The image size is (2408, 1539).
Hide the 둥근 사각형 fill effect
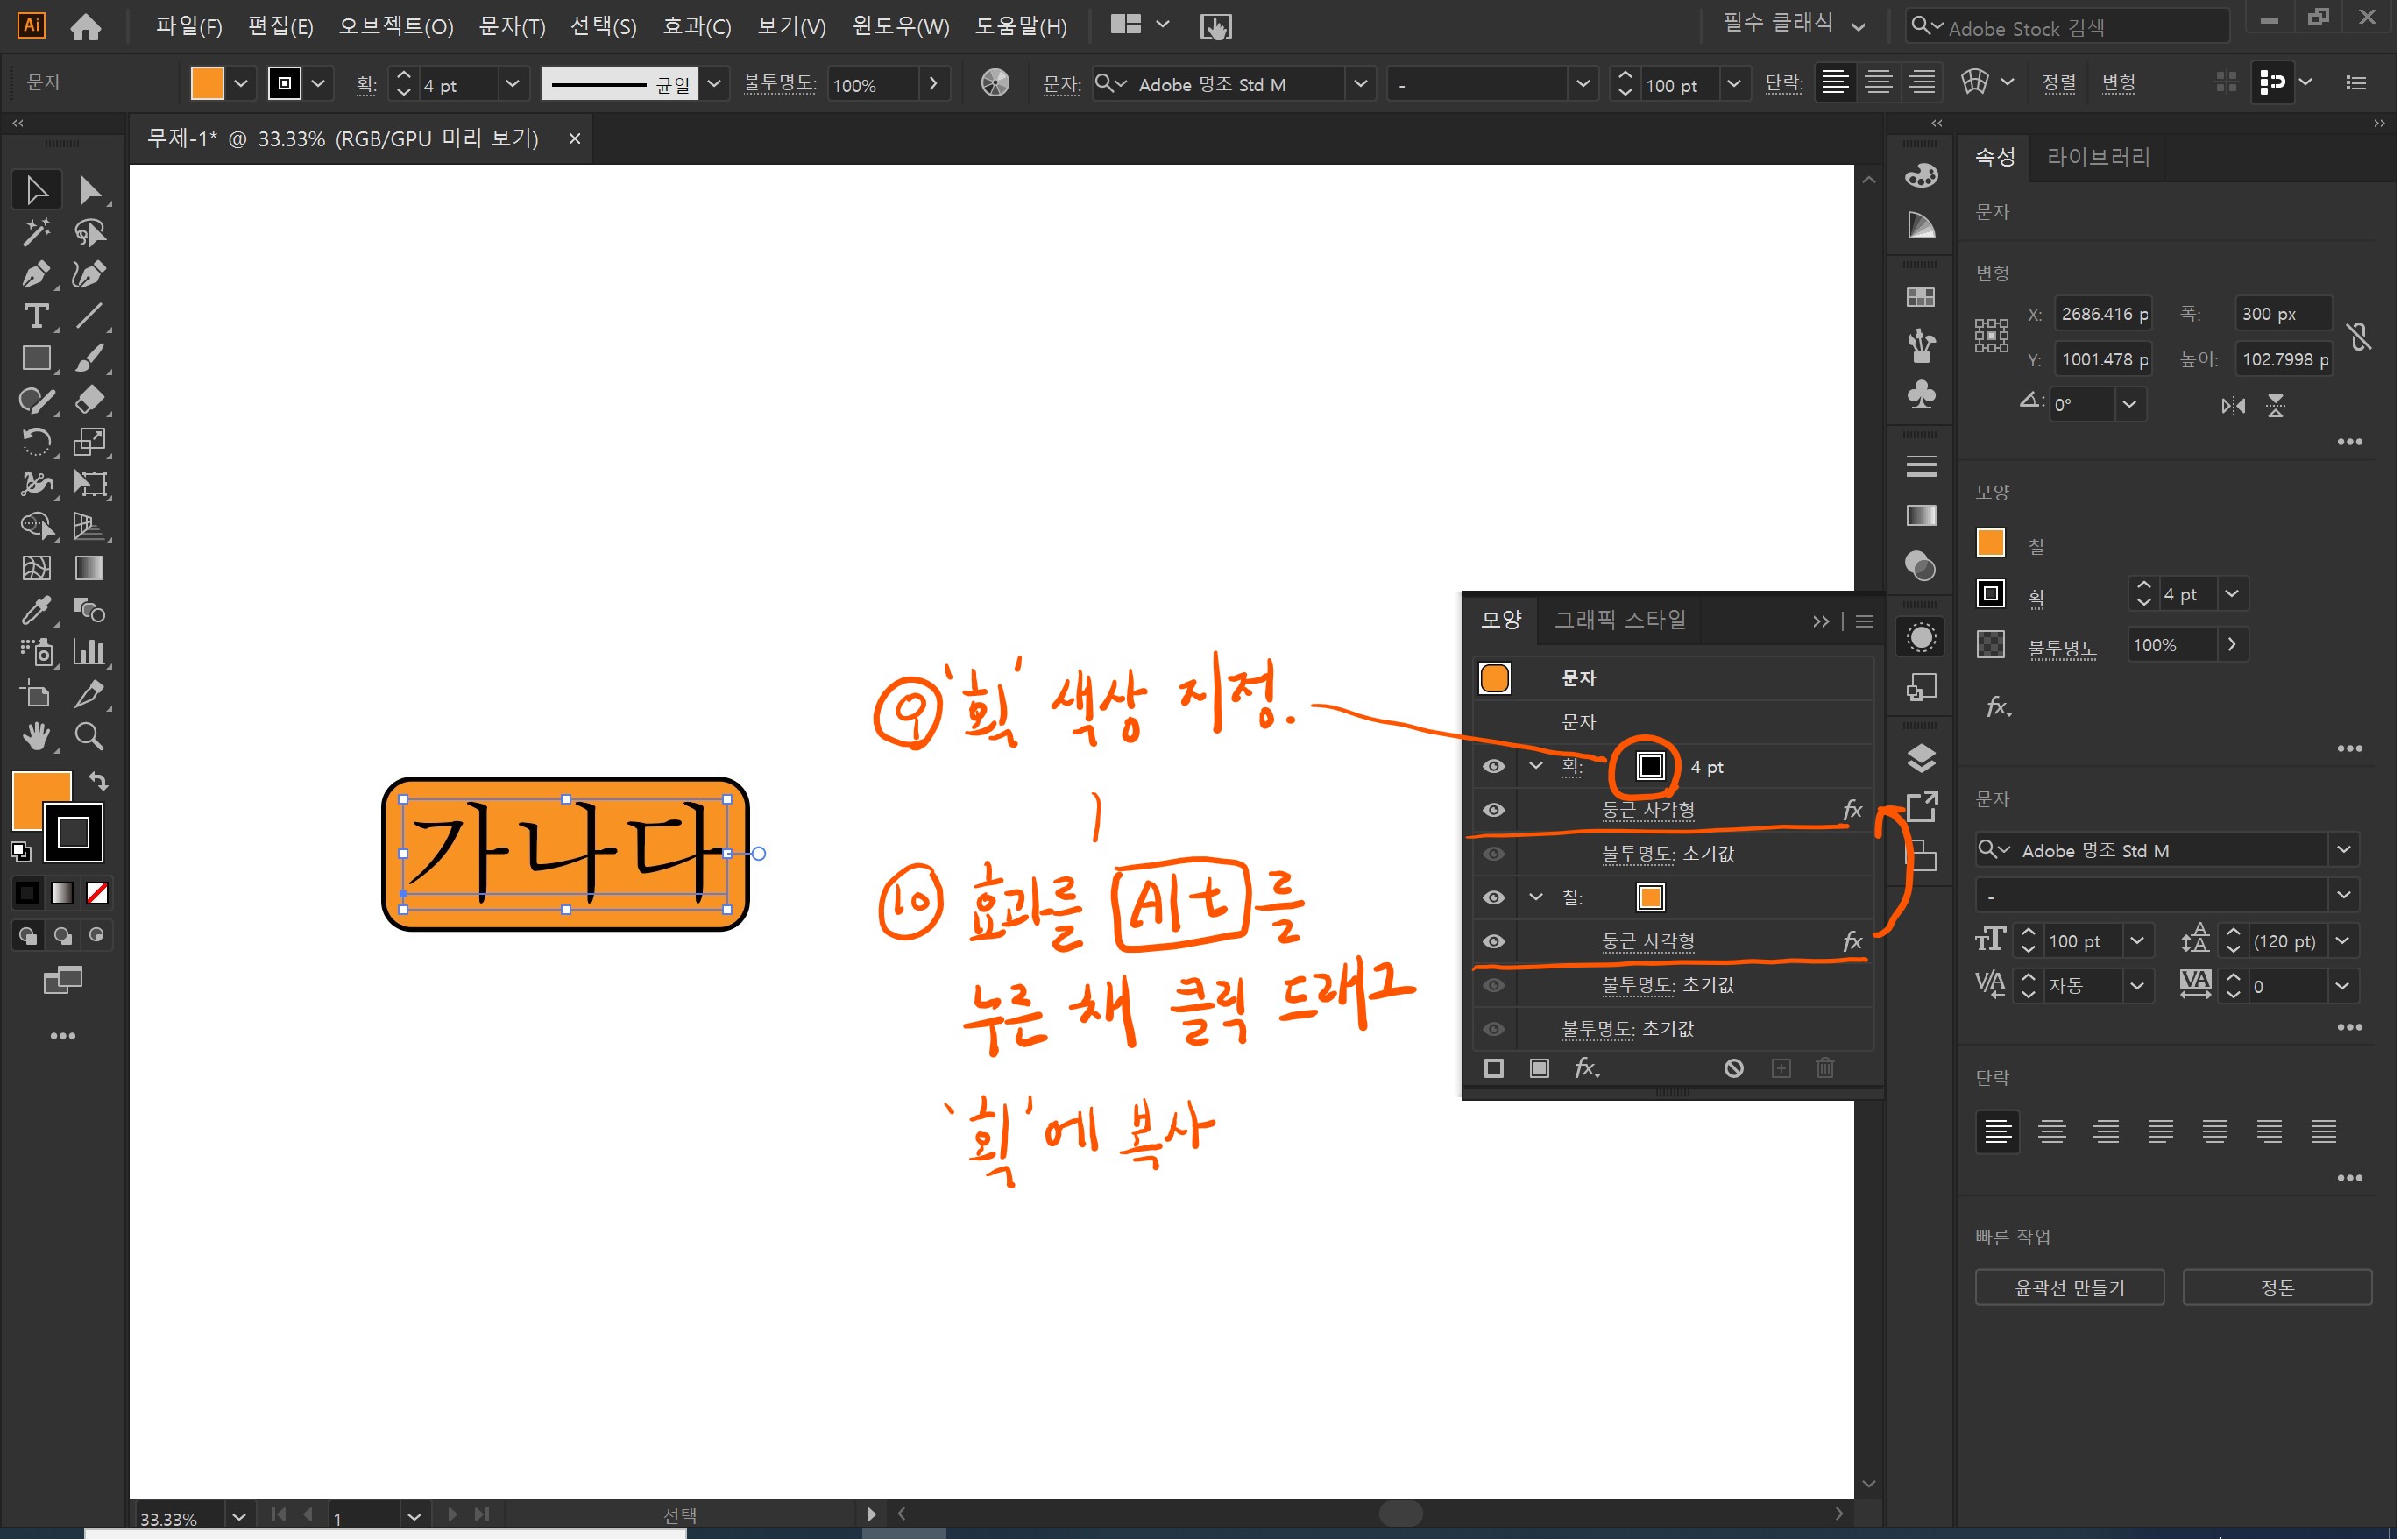click(x=1493, y=940)
